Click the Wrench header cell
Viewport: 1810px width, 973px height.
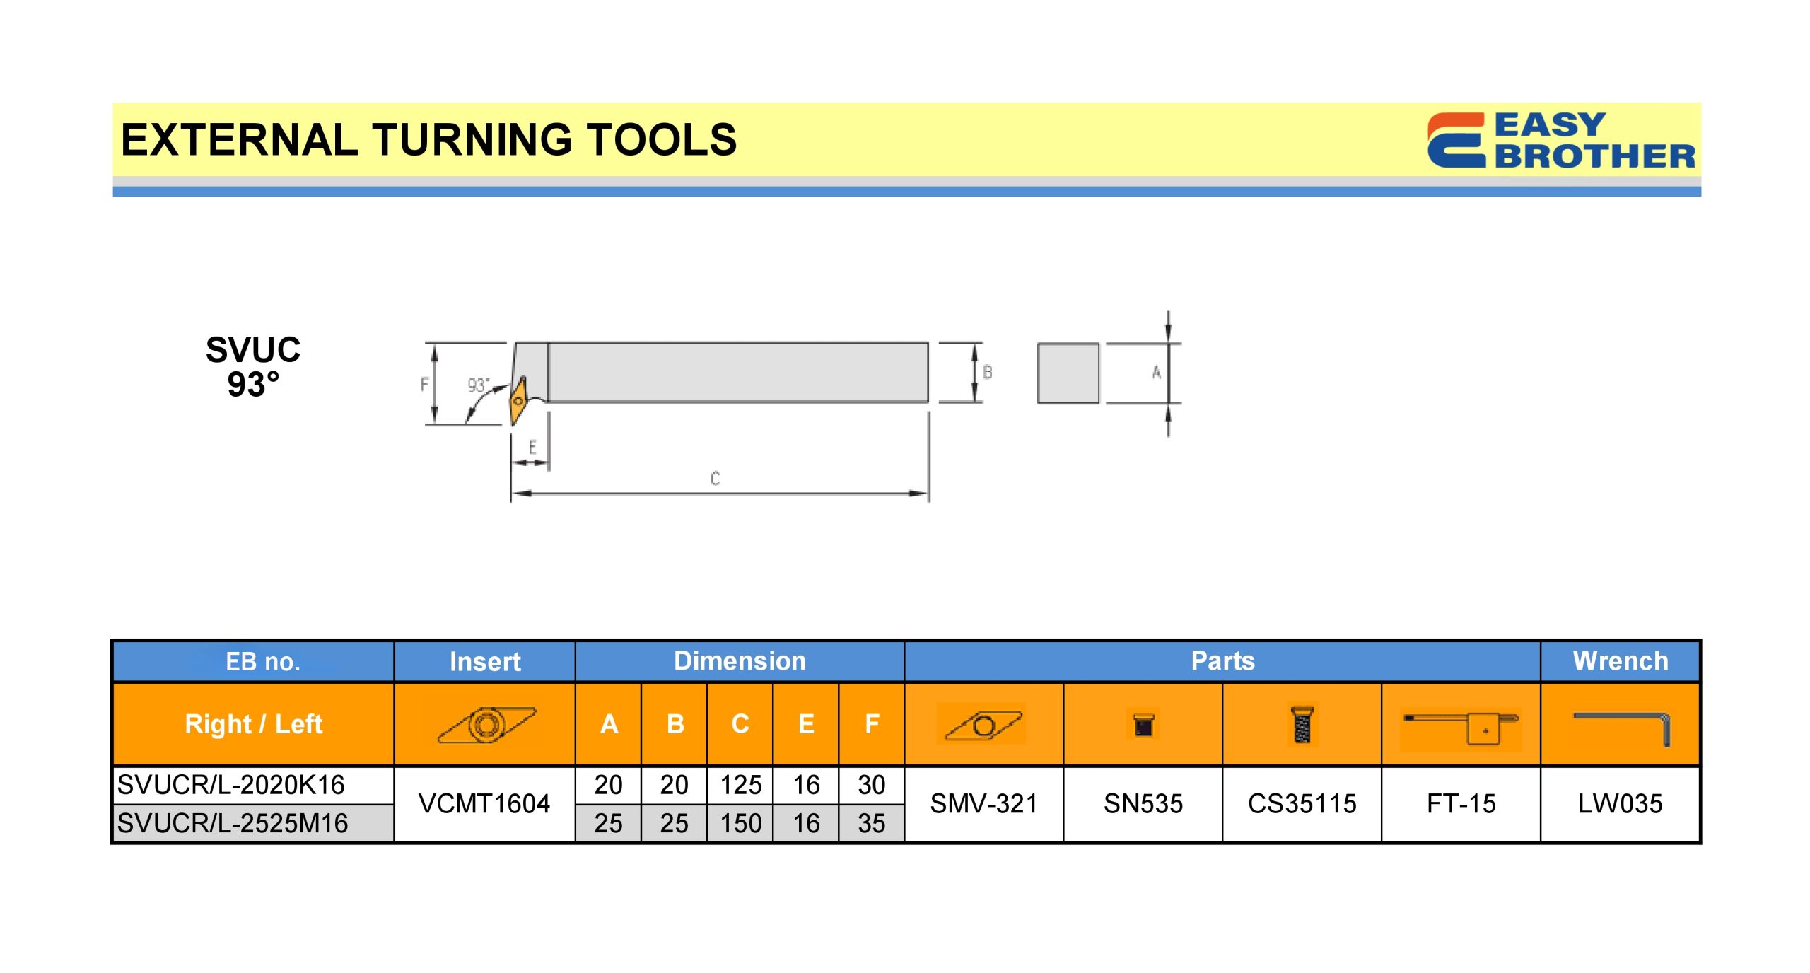pyautogui.click(x=1621, y=661)
